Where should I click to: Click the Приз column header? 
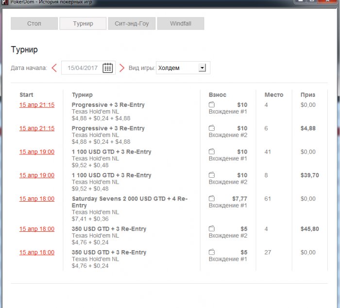[x=308, y=95]
